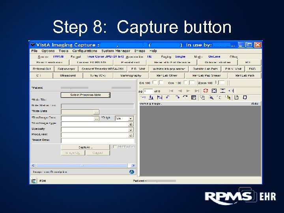The height and width of the screenshot is (213, 284).
Task: Select the Ref Lab Other button
Action: pyautogui.click(x=167, y=75)
